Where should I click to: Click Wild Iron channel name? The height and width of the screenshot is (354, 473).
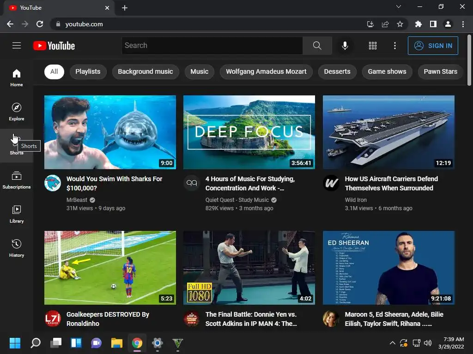tap(356, 200)
